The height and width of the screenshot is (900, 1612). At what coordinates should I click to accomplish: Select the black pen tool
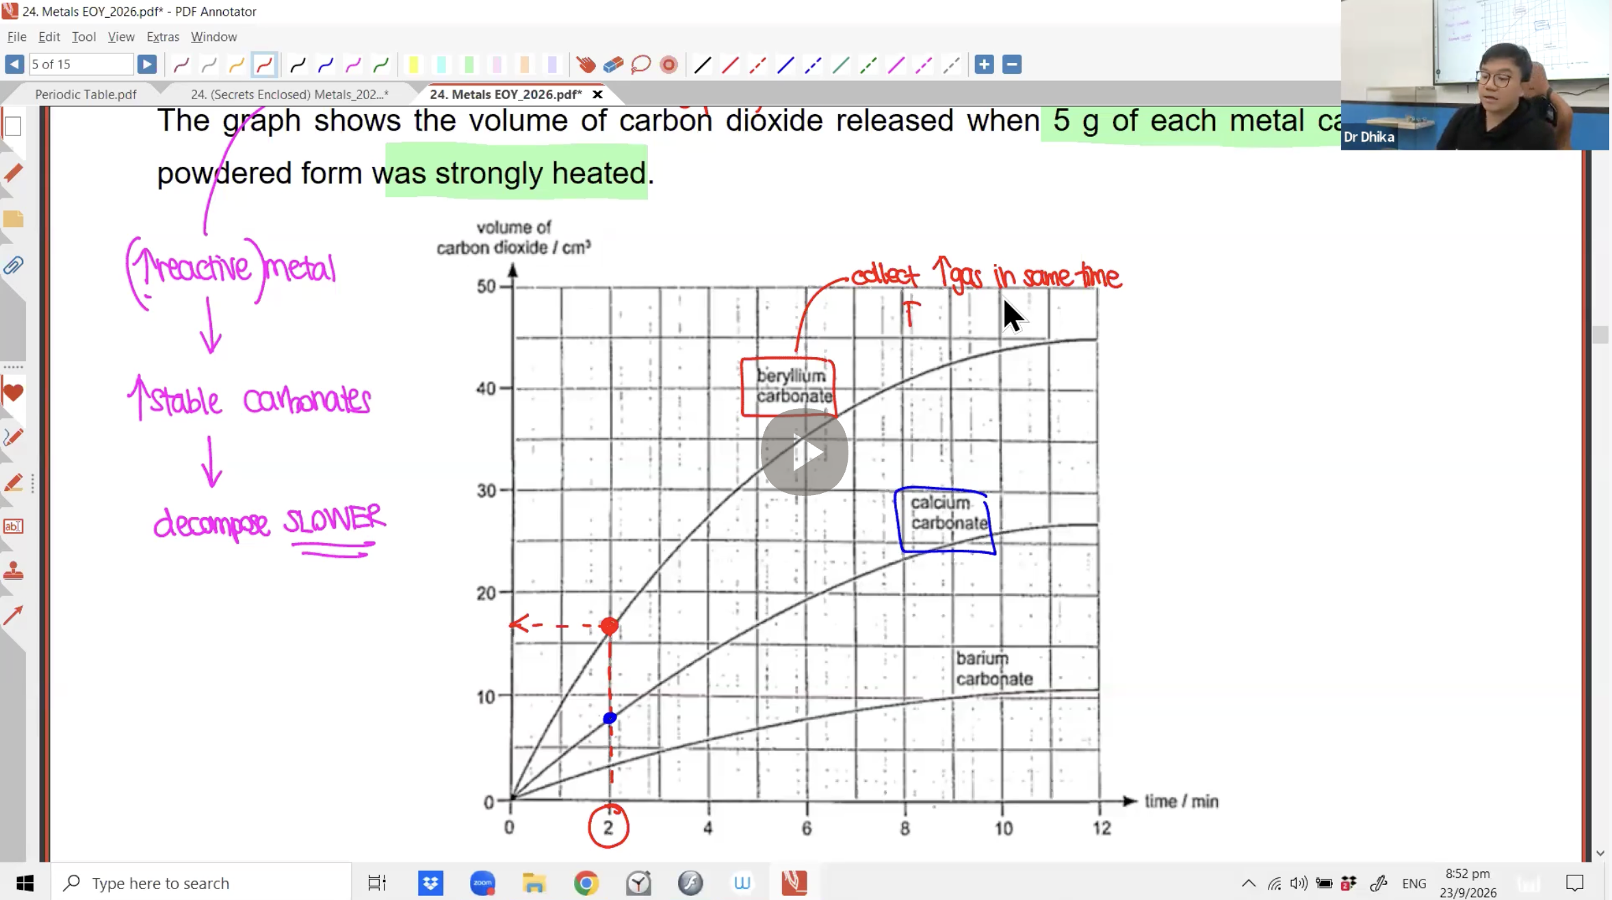tap(298, 64)
